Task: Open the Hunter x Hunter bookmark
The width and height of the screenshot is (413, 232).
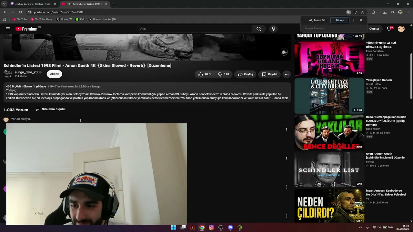Action: (103, 19)
